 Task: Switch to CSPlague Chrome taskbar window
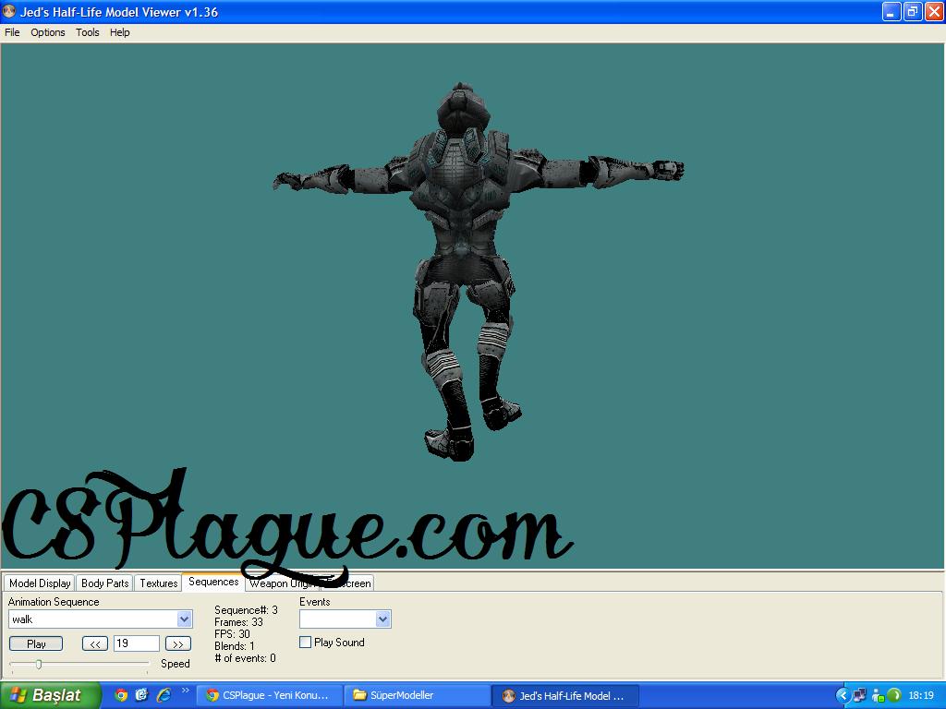click(269, 695)
